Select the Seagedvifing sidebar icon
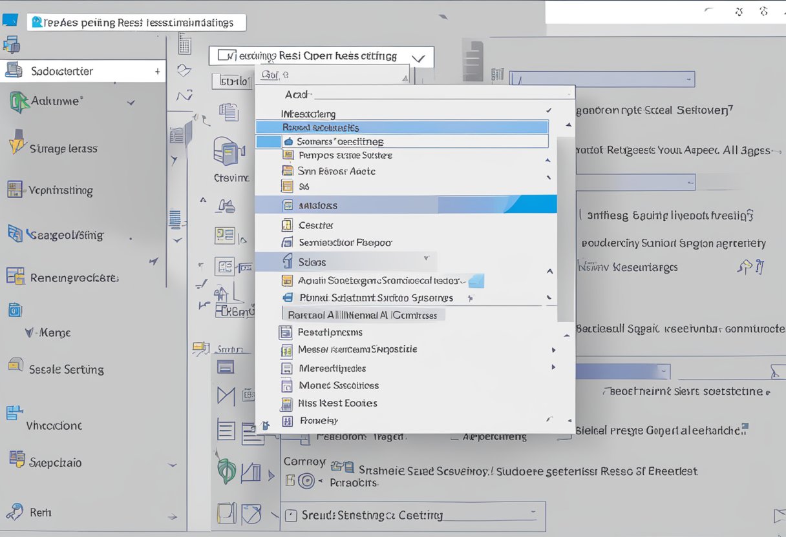 click(x=15, y=233)
